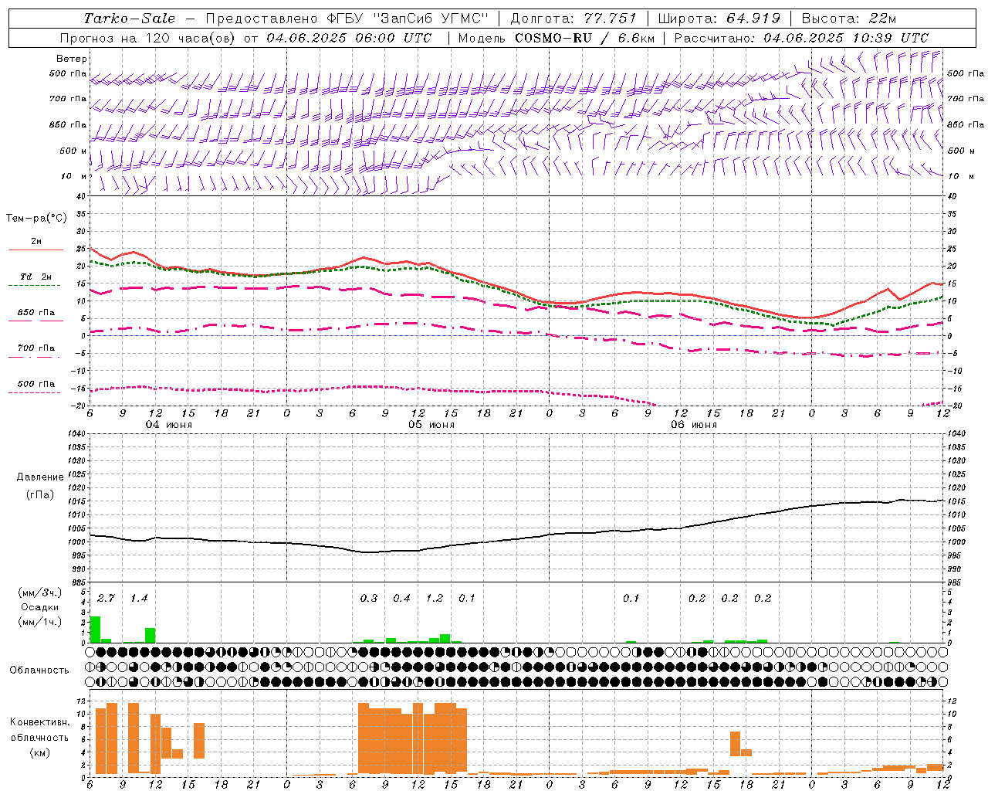Click the solid red 2м legend line sample
This screenshot has width=988, height=791.
[x=36, y=250]
